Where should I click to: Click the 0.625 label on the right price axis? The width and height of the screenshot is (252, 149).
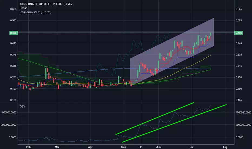(x=239, y=9)
